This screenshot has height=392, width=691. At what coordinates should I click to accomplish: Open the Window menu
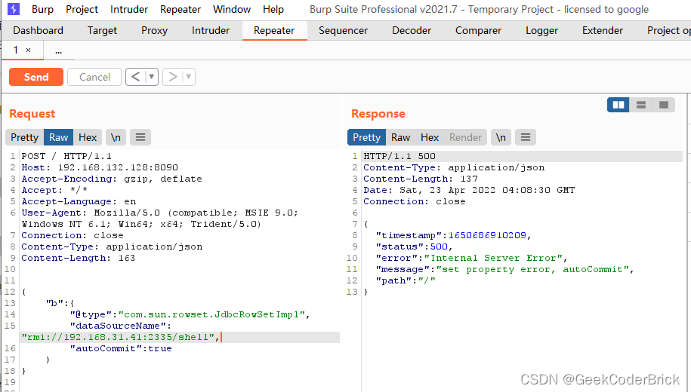pyautogui.click(x=232, y=9)
